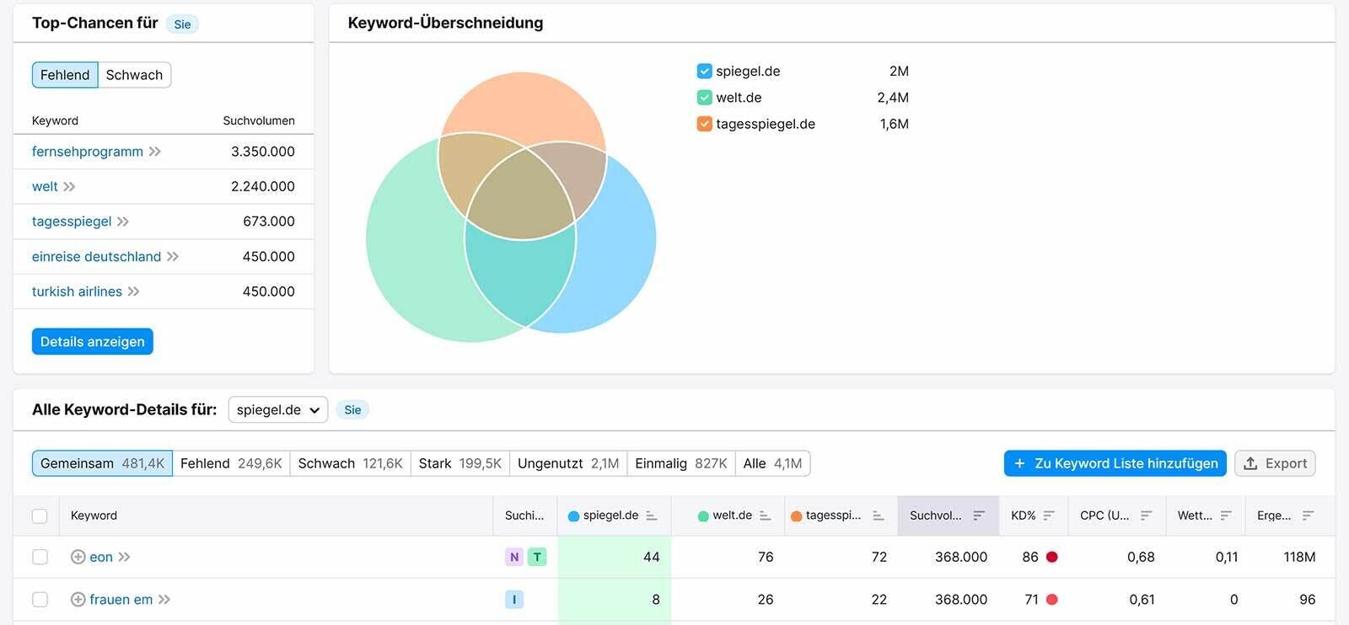Click double-arrow icon next to turkish airlines
The height and width of the screenshot is (625, 1349).
point(133,291)
